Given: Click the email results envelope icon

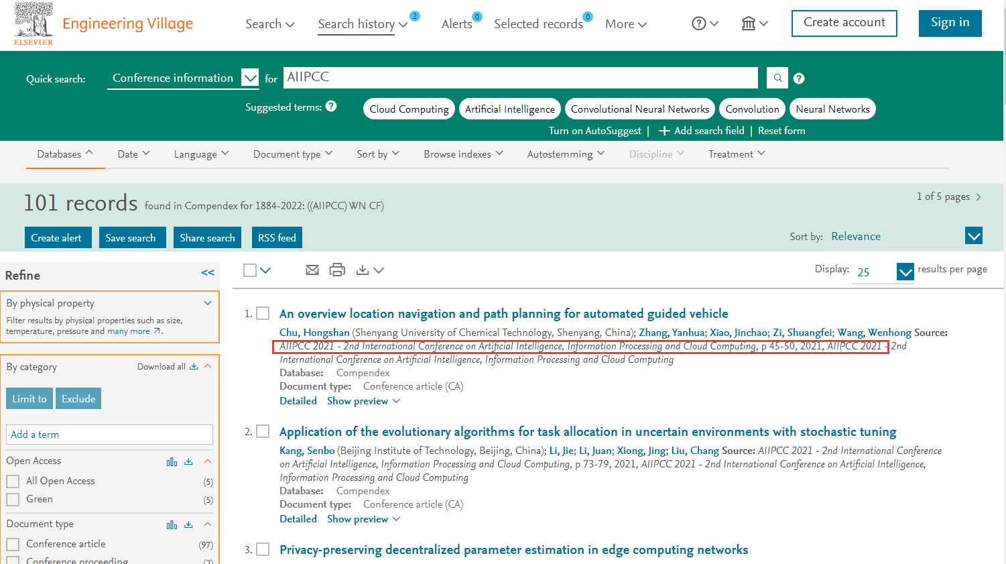Looking at the screenshot, I should click(312, 270).
